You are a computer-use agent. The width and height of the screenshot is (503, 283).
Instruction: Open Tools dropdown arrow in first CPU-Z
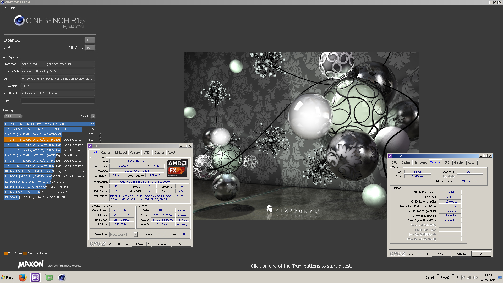click(149, 244)
